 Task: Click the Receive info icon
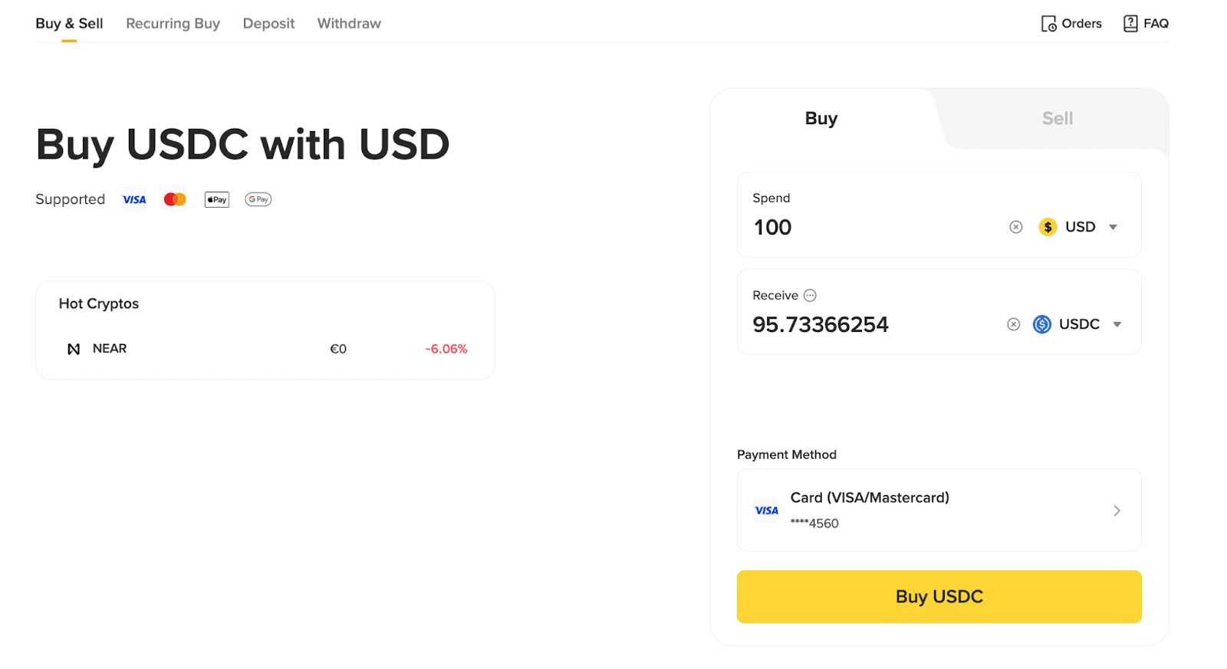[x=810, y=295]
